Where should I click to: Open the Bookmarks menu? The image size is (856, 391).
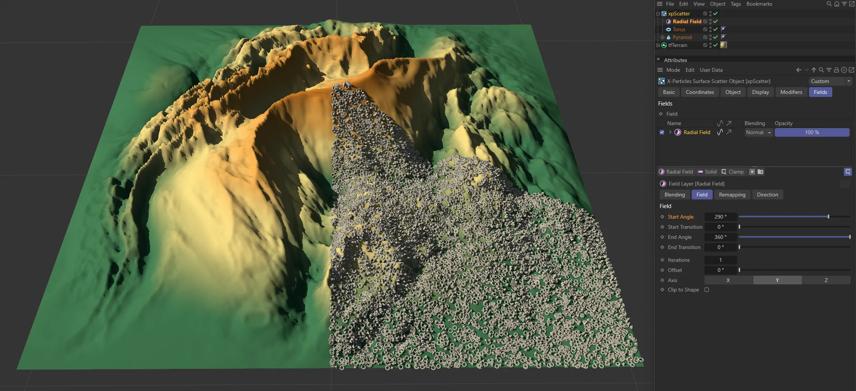759,4
